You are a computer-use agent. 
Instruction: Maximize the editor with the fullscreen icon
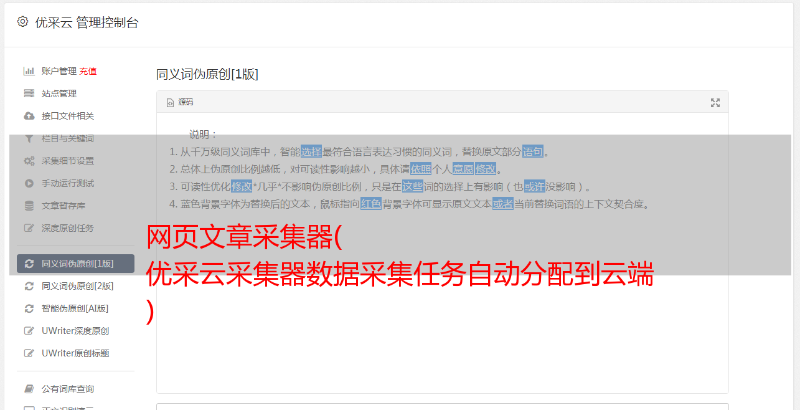(715, 103)
